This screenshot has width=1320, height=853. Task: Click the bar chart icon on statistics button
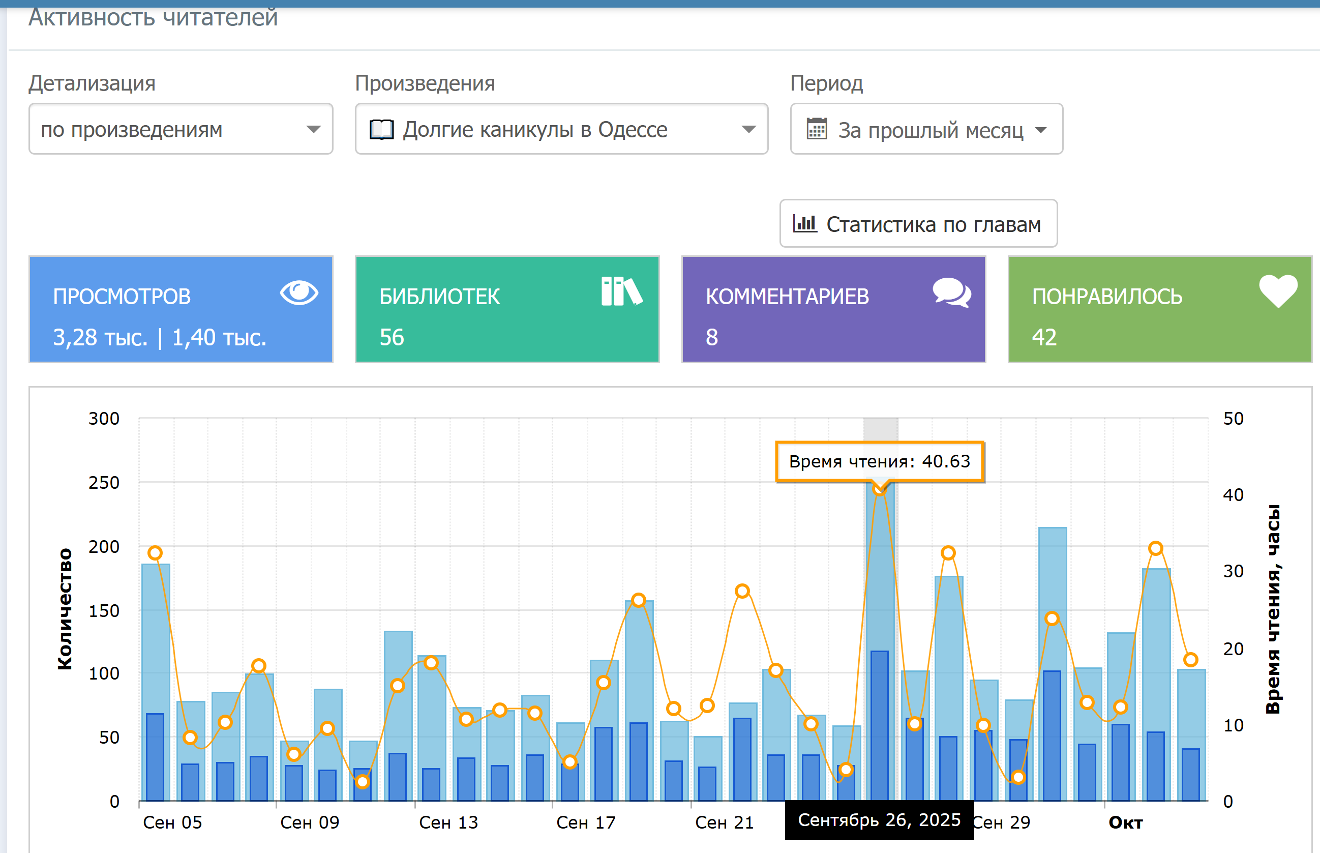pyautogui.click(x=804, y=224)
